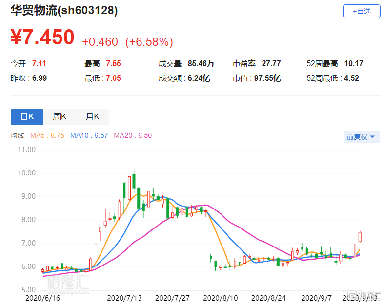384x304 pixels.
Task: Click the 52周最低 value 4.52
Action: (351, 78)
